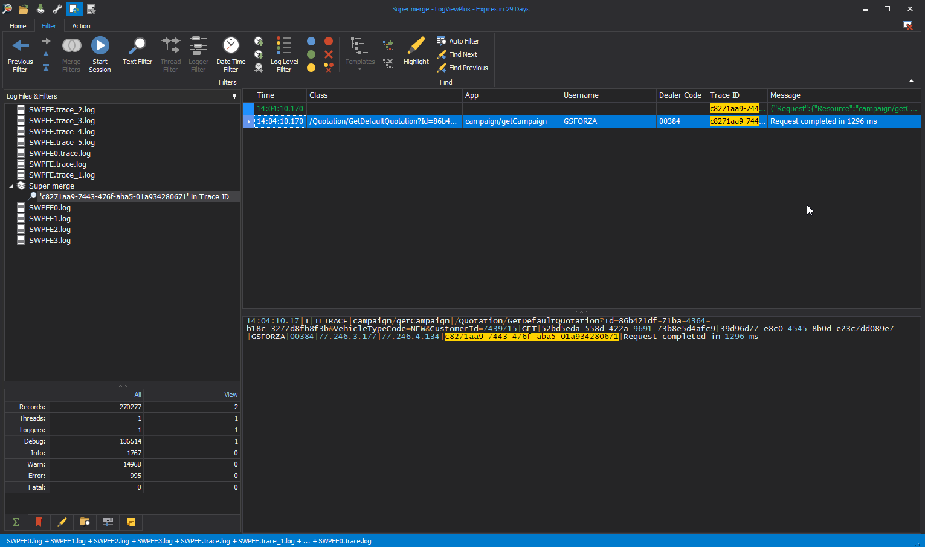The width and height of the screenshot is (925, 547).
Task: Click the blue log level circle
Action: point(311,41)
